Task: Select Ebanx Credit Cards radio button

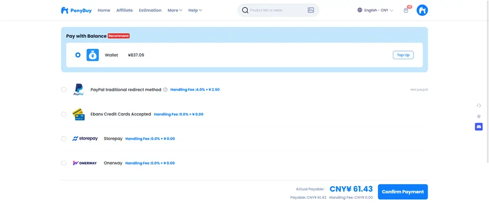Action: point(64,114)
